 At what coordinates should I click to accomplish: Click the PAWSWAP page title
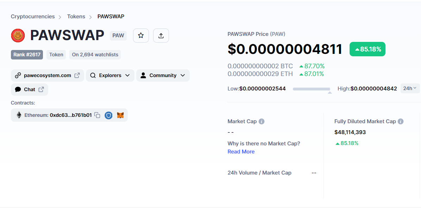tap(67, 35)
